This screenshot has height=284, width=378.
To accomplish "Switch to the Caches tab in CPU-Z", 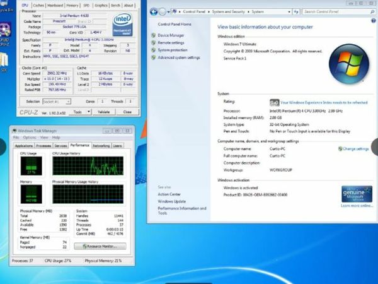I will pos(38,5).
